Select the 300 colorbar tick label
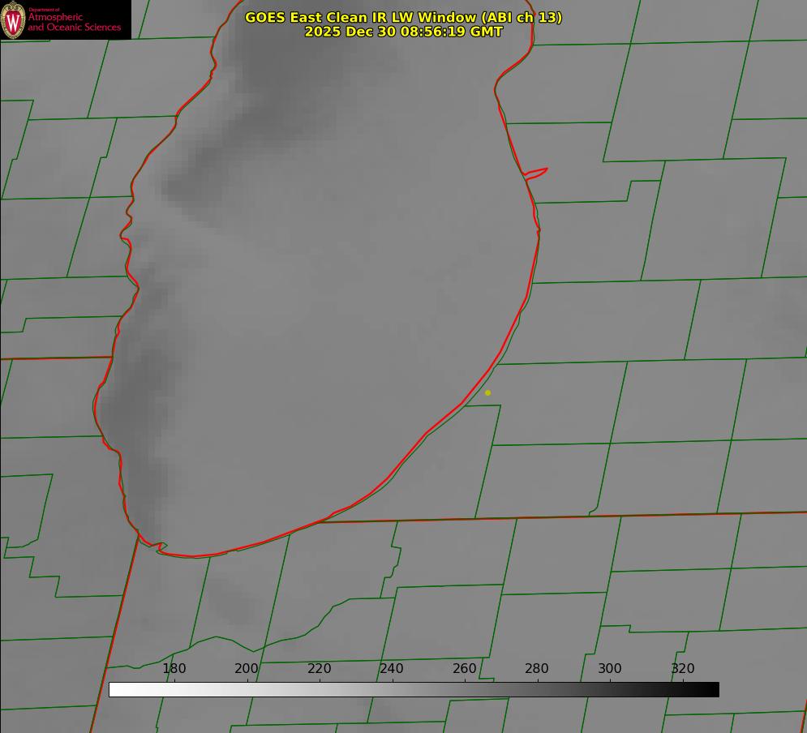The width and height of the screenshot is (807, 733). click(x=610, y=668)
